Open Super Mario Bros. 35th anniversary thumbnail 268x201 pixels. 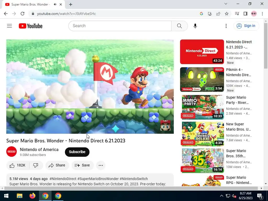coord(202,161)
